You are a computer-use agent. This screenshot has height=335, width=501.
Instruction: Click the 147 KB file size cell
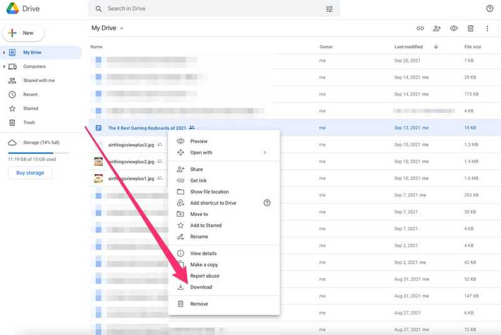pyautogui.click(x=472, y=296)
